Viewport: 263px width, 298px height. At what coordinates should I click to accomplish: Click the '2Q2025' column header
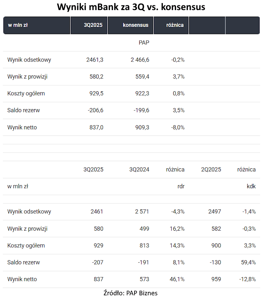(x=211, y=170)
